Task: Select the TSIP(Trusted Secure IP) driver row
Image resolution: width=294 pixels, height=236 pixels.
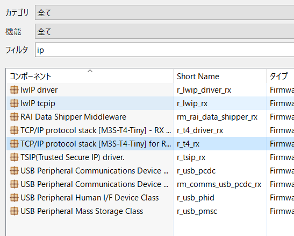Action: click(150, 157)
